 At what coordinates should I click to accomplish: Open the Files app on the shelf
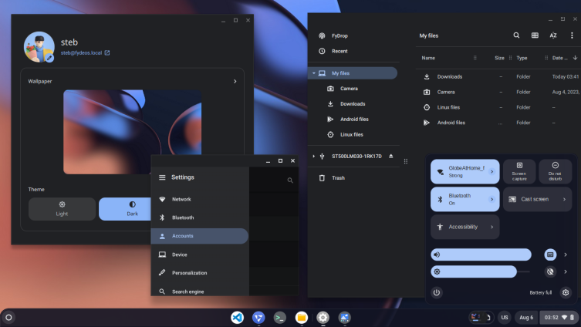tap(301, 318)
